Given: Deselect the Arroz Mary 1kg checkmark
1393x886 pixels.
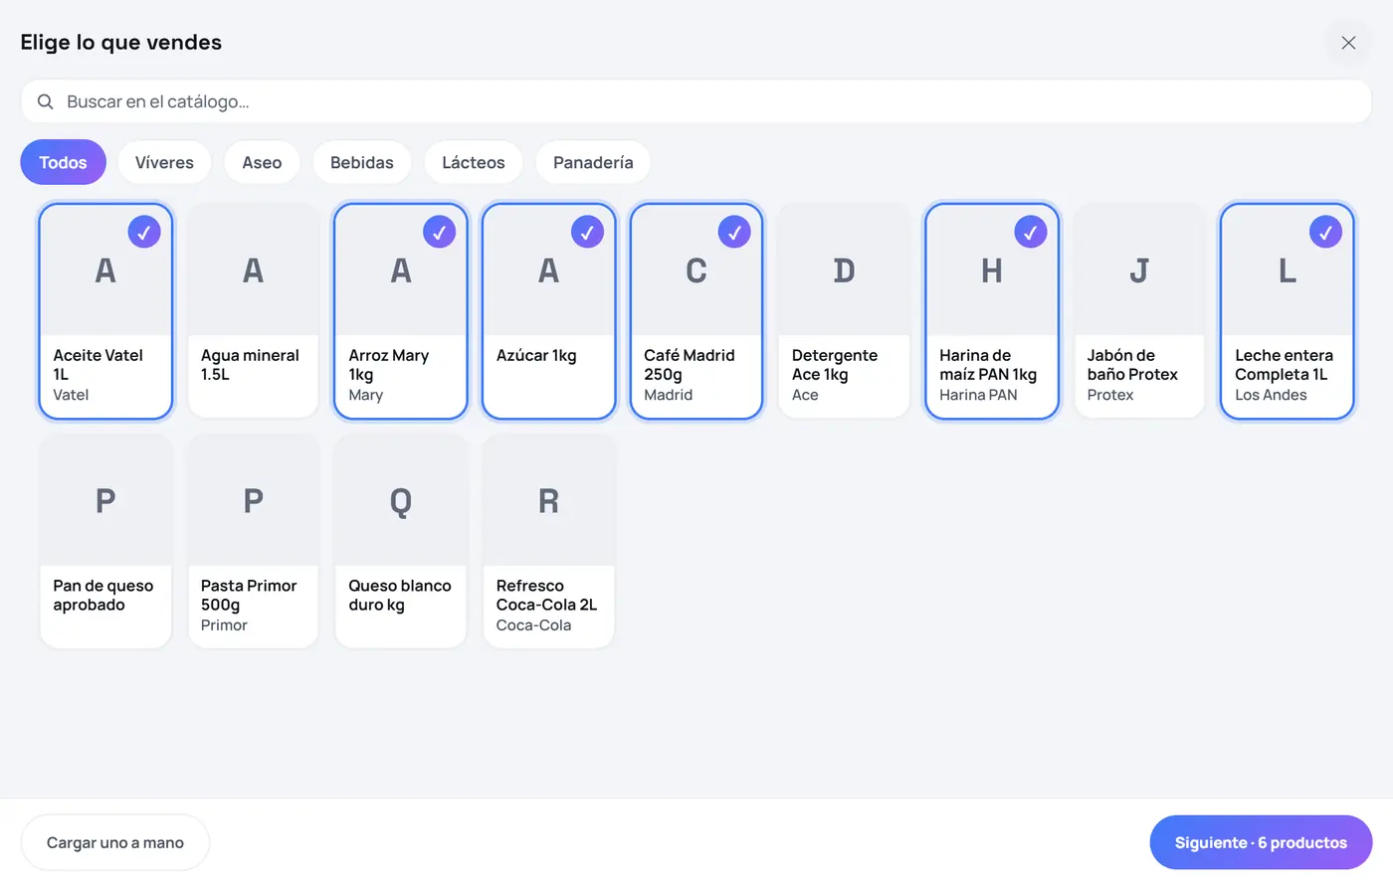Looking at the screenshot, I should point(440,232).
